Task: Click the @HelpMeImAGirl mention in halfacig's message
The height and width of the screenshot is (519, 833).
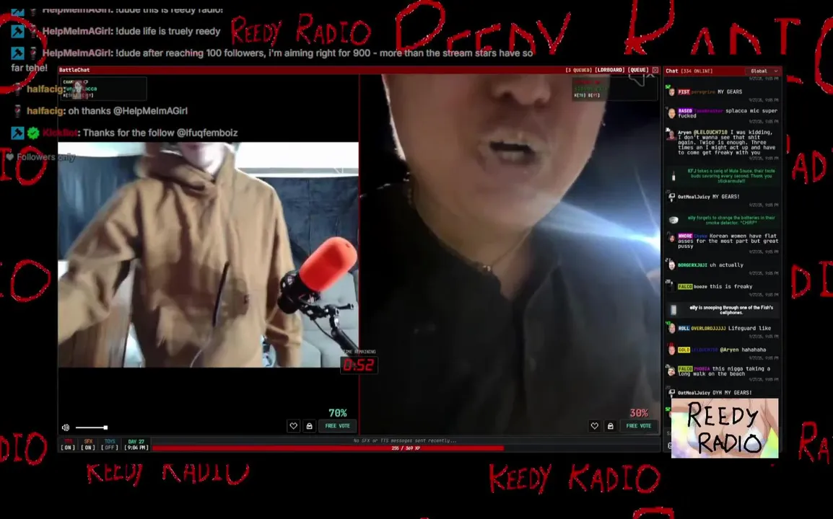Action: (150, 111)
